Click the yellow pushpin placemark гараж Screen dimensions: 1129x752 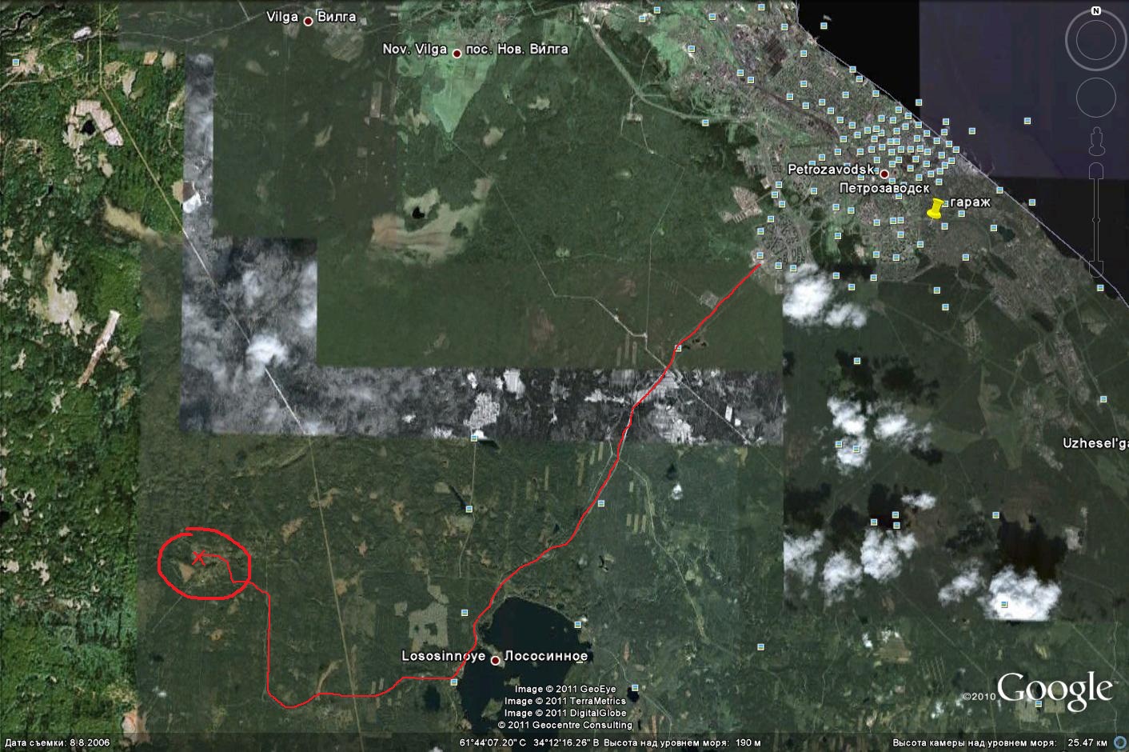coord(933,210)
